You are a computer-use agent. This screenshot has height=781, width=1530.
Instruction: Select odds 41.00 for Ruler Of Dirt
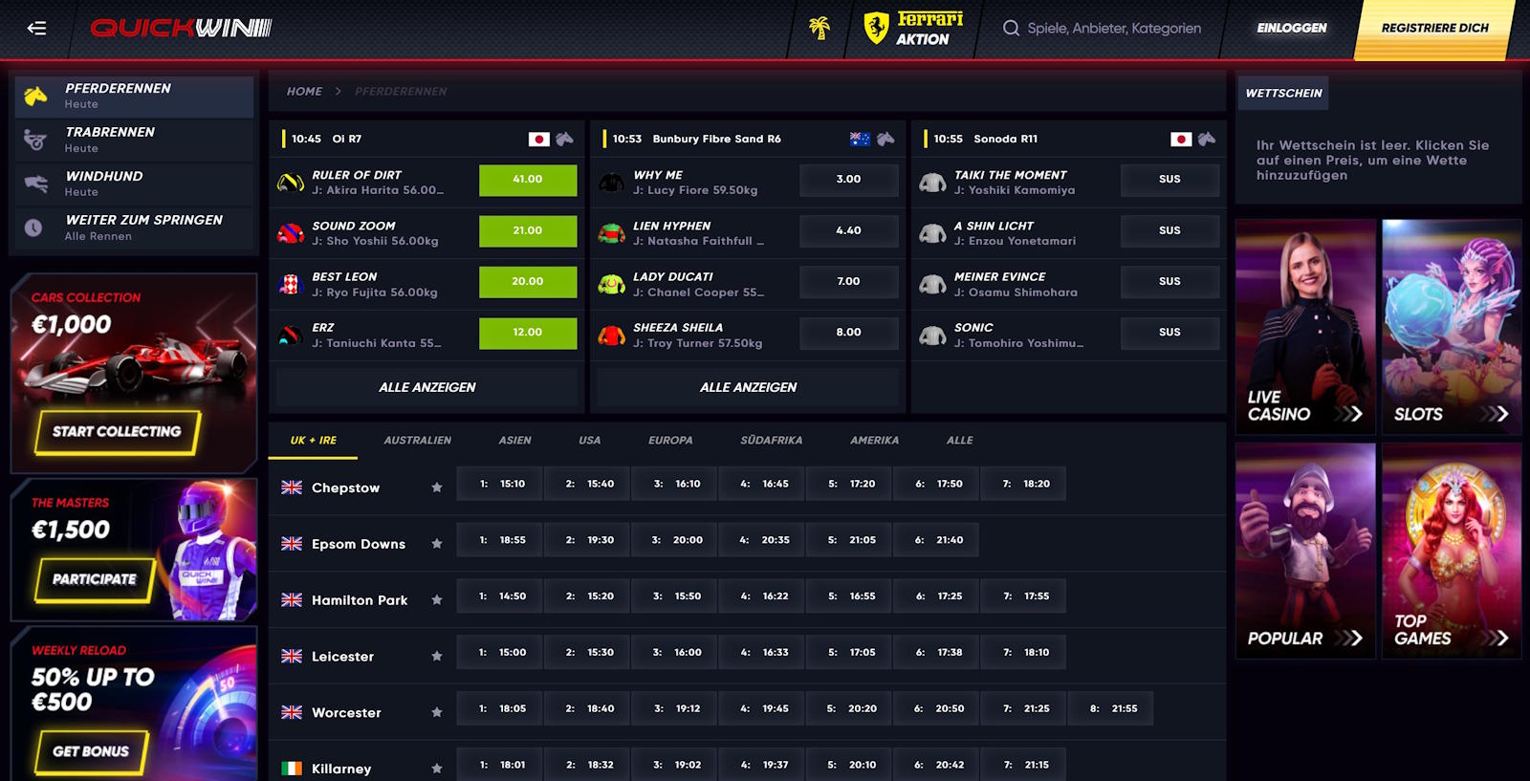[528, 180]
